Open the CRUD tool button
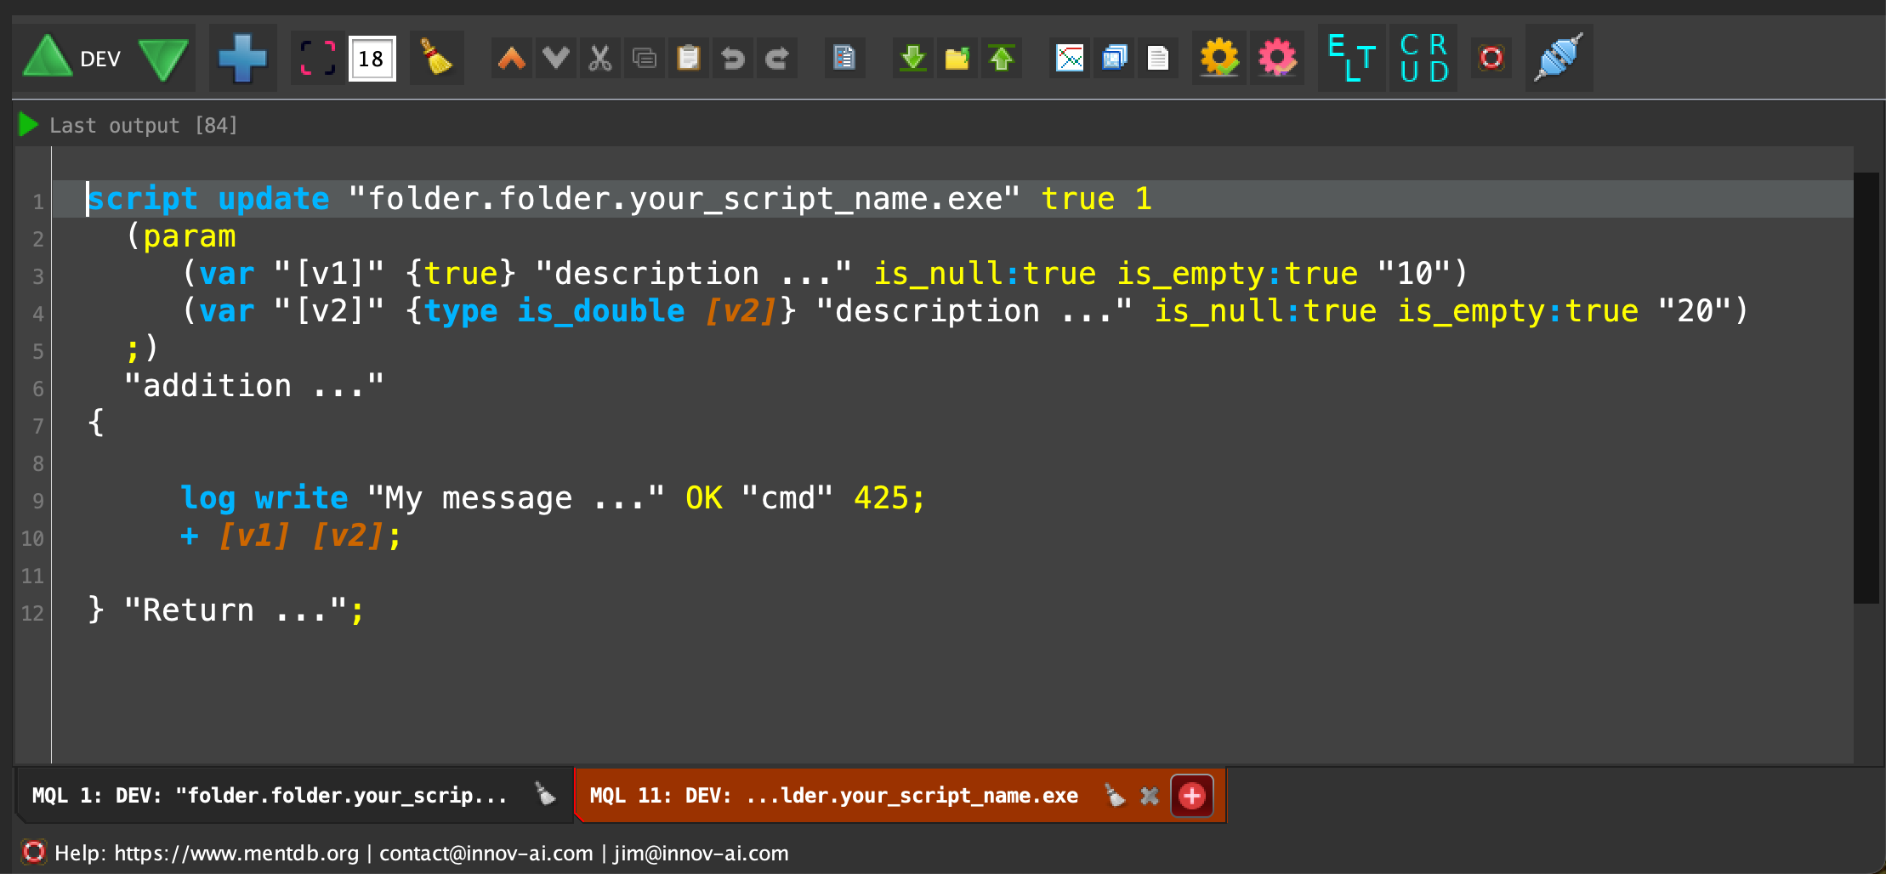 pos(1423,59)
